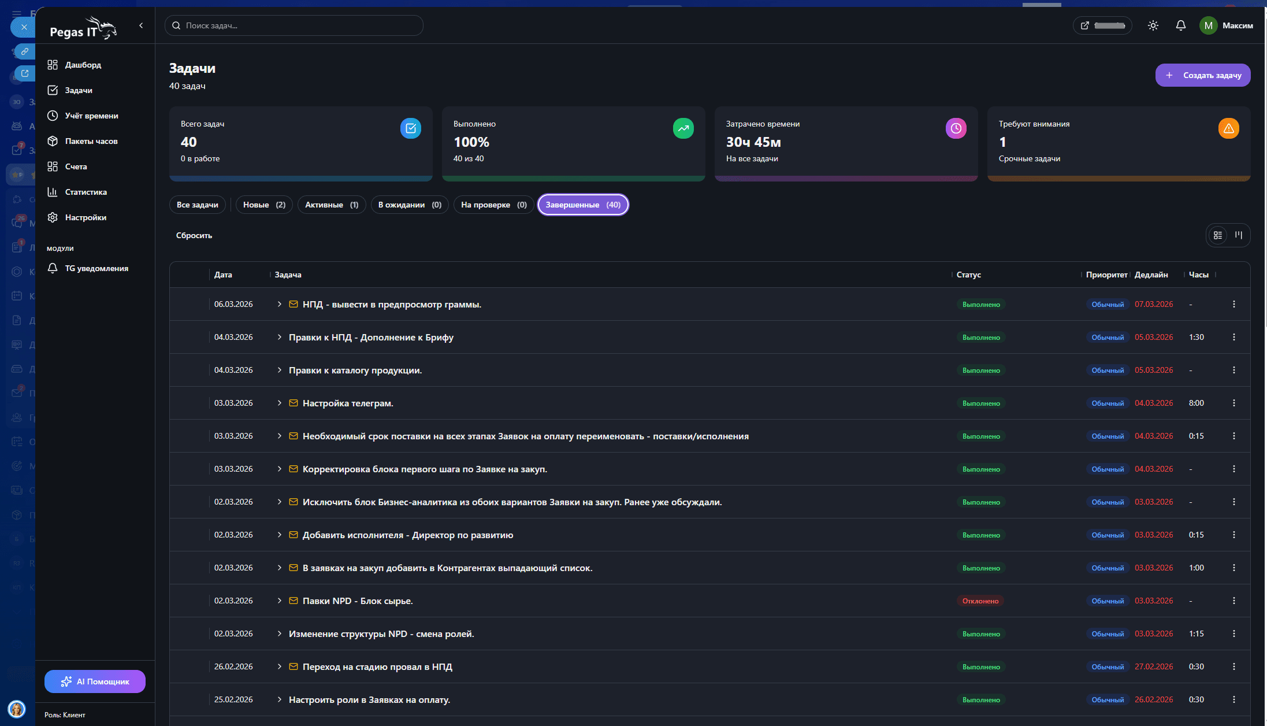Select the Активные (1) filter tab

click(x=331, y=205)
